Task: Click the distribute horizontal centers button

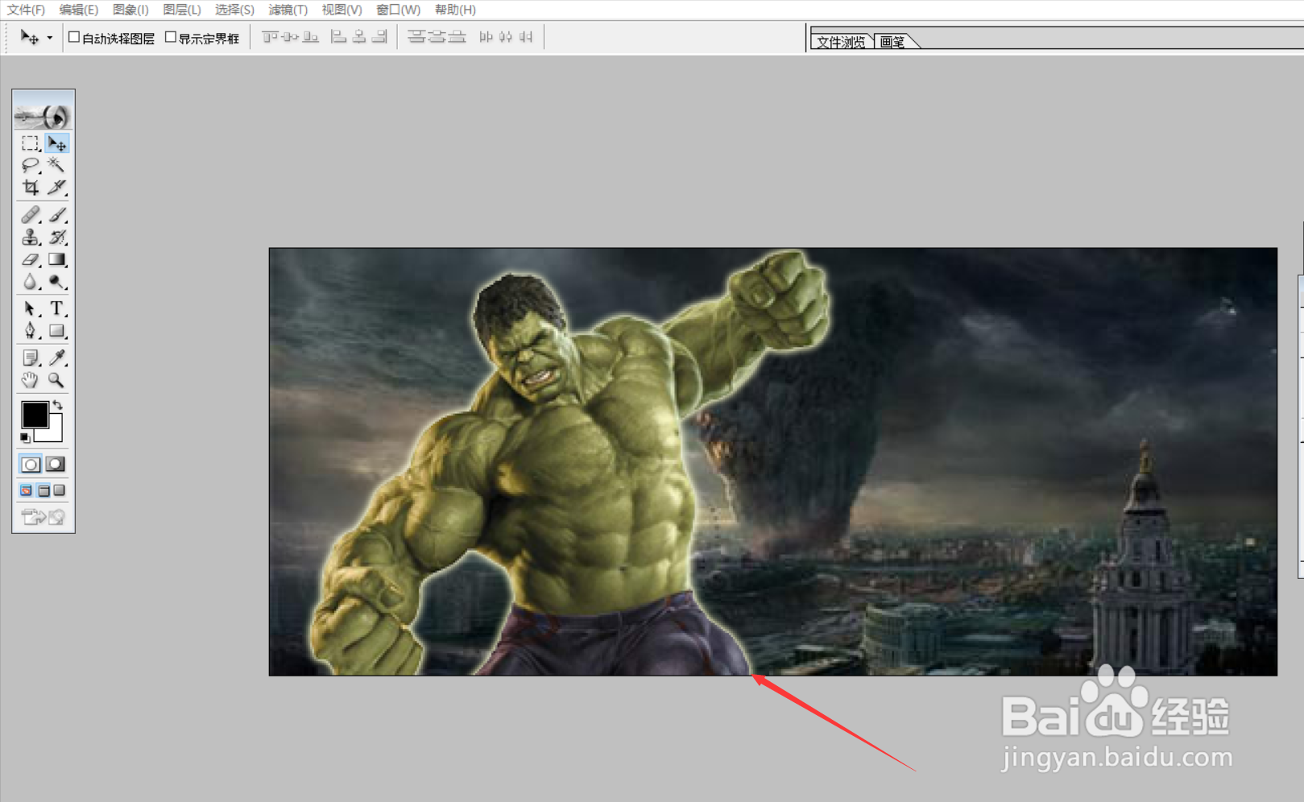Action: (506, 37)
